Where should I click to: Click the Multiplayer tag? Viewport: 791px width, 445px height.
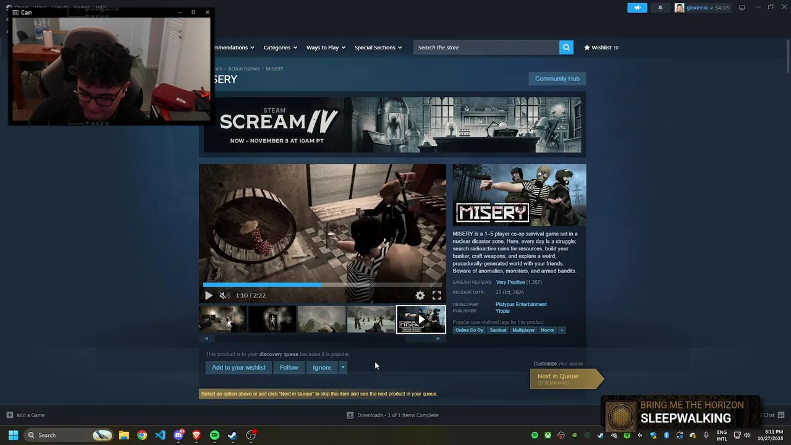point(523,330)
